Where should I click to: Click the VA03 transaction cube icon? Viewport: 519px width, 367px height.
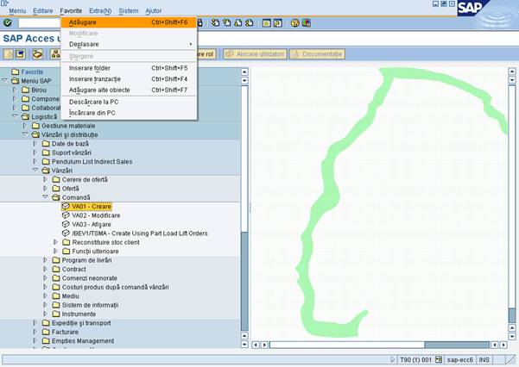click(x=66, y=224)
